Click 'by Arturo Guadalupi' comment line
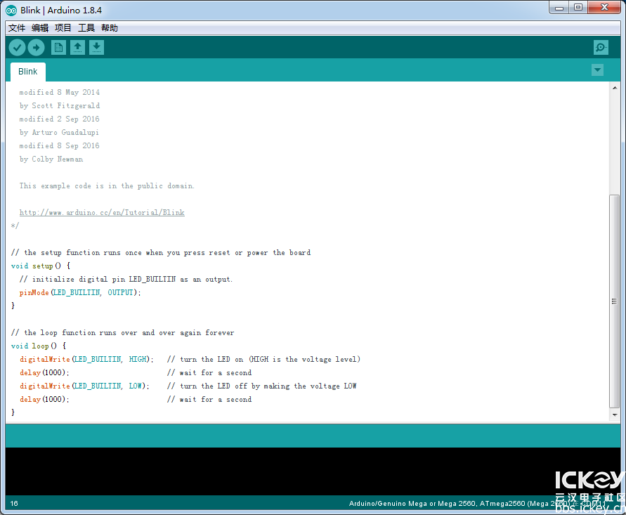 (59, 133)
